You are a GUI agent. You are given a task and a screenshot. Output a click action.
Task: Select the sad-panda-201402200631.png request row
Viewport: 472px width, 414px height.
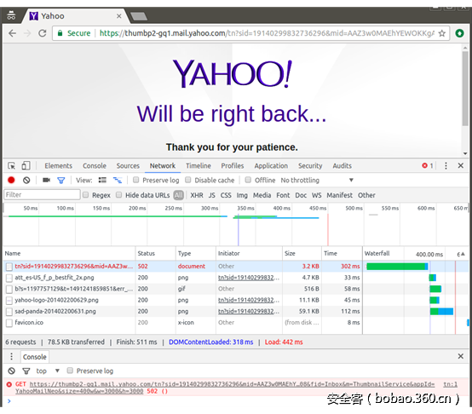tap(235, 312)
